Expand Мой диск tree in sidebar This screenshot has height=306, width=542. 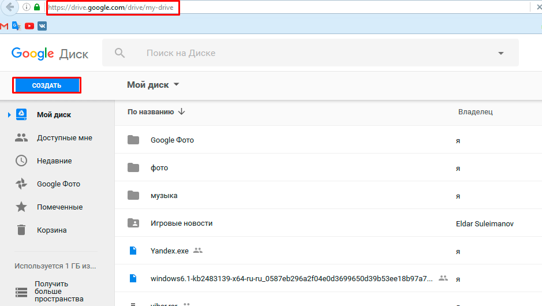point(9,115)
